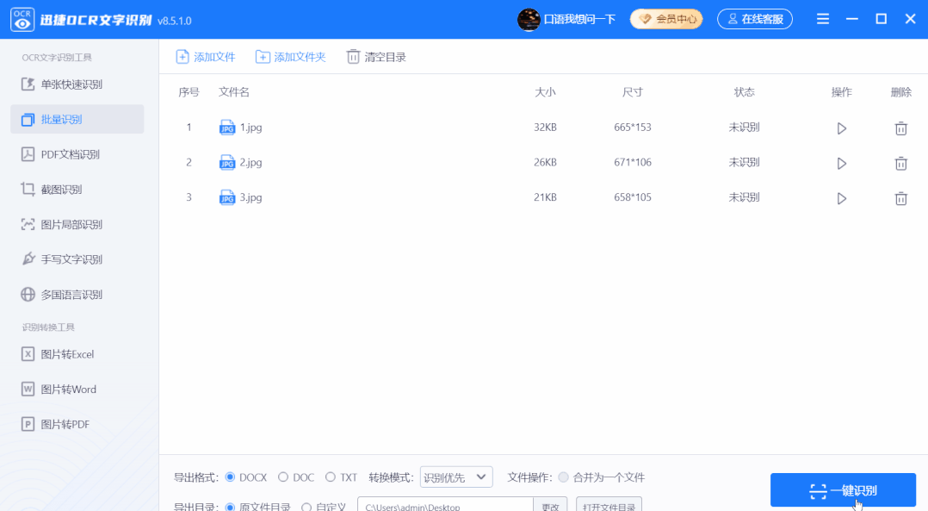Delete 2.jpg with trash icon

point(900,163)
